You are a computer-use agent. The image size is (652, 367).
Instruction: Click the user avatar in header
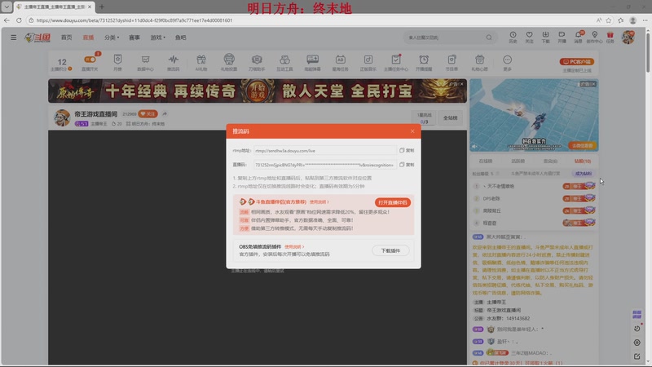coord(628,37)
